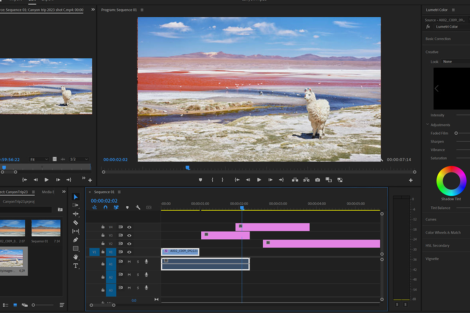Select the Track Select Forward tool
470x313 pixels.
[x=76, y=205]
